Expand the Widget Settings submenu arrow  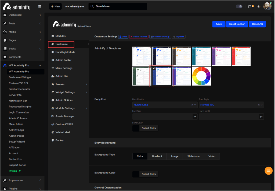[x=87, y=93]
